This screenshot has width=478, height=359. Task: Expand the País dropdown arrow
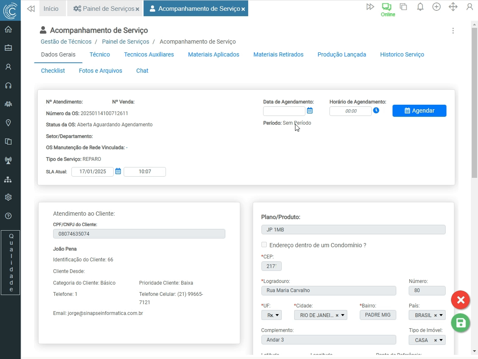tap(441, 315)
